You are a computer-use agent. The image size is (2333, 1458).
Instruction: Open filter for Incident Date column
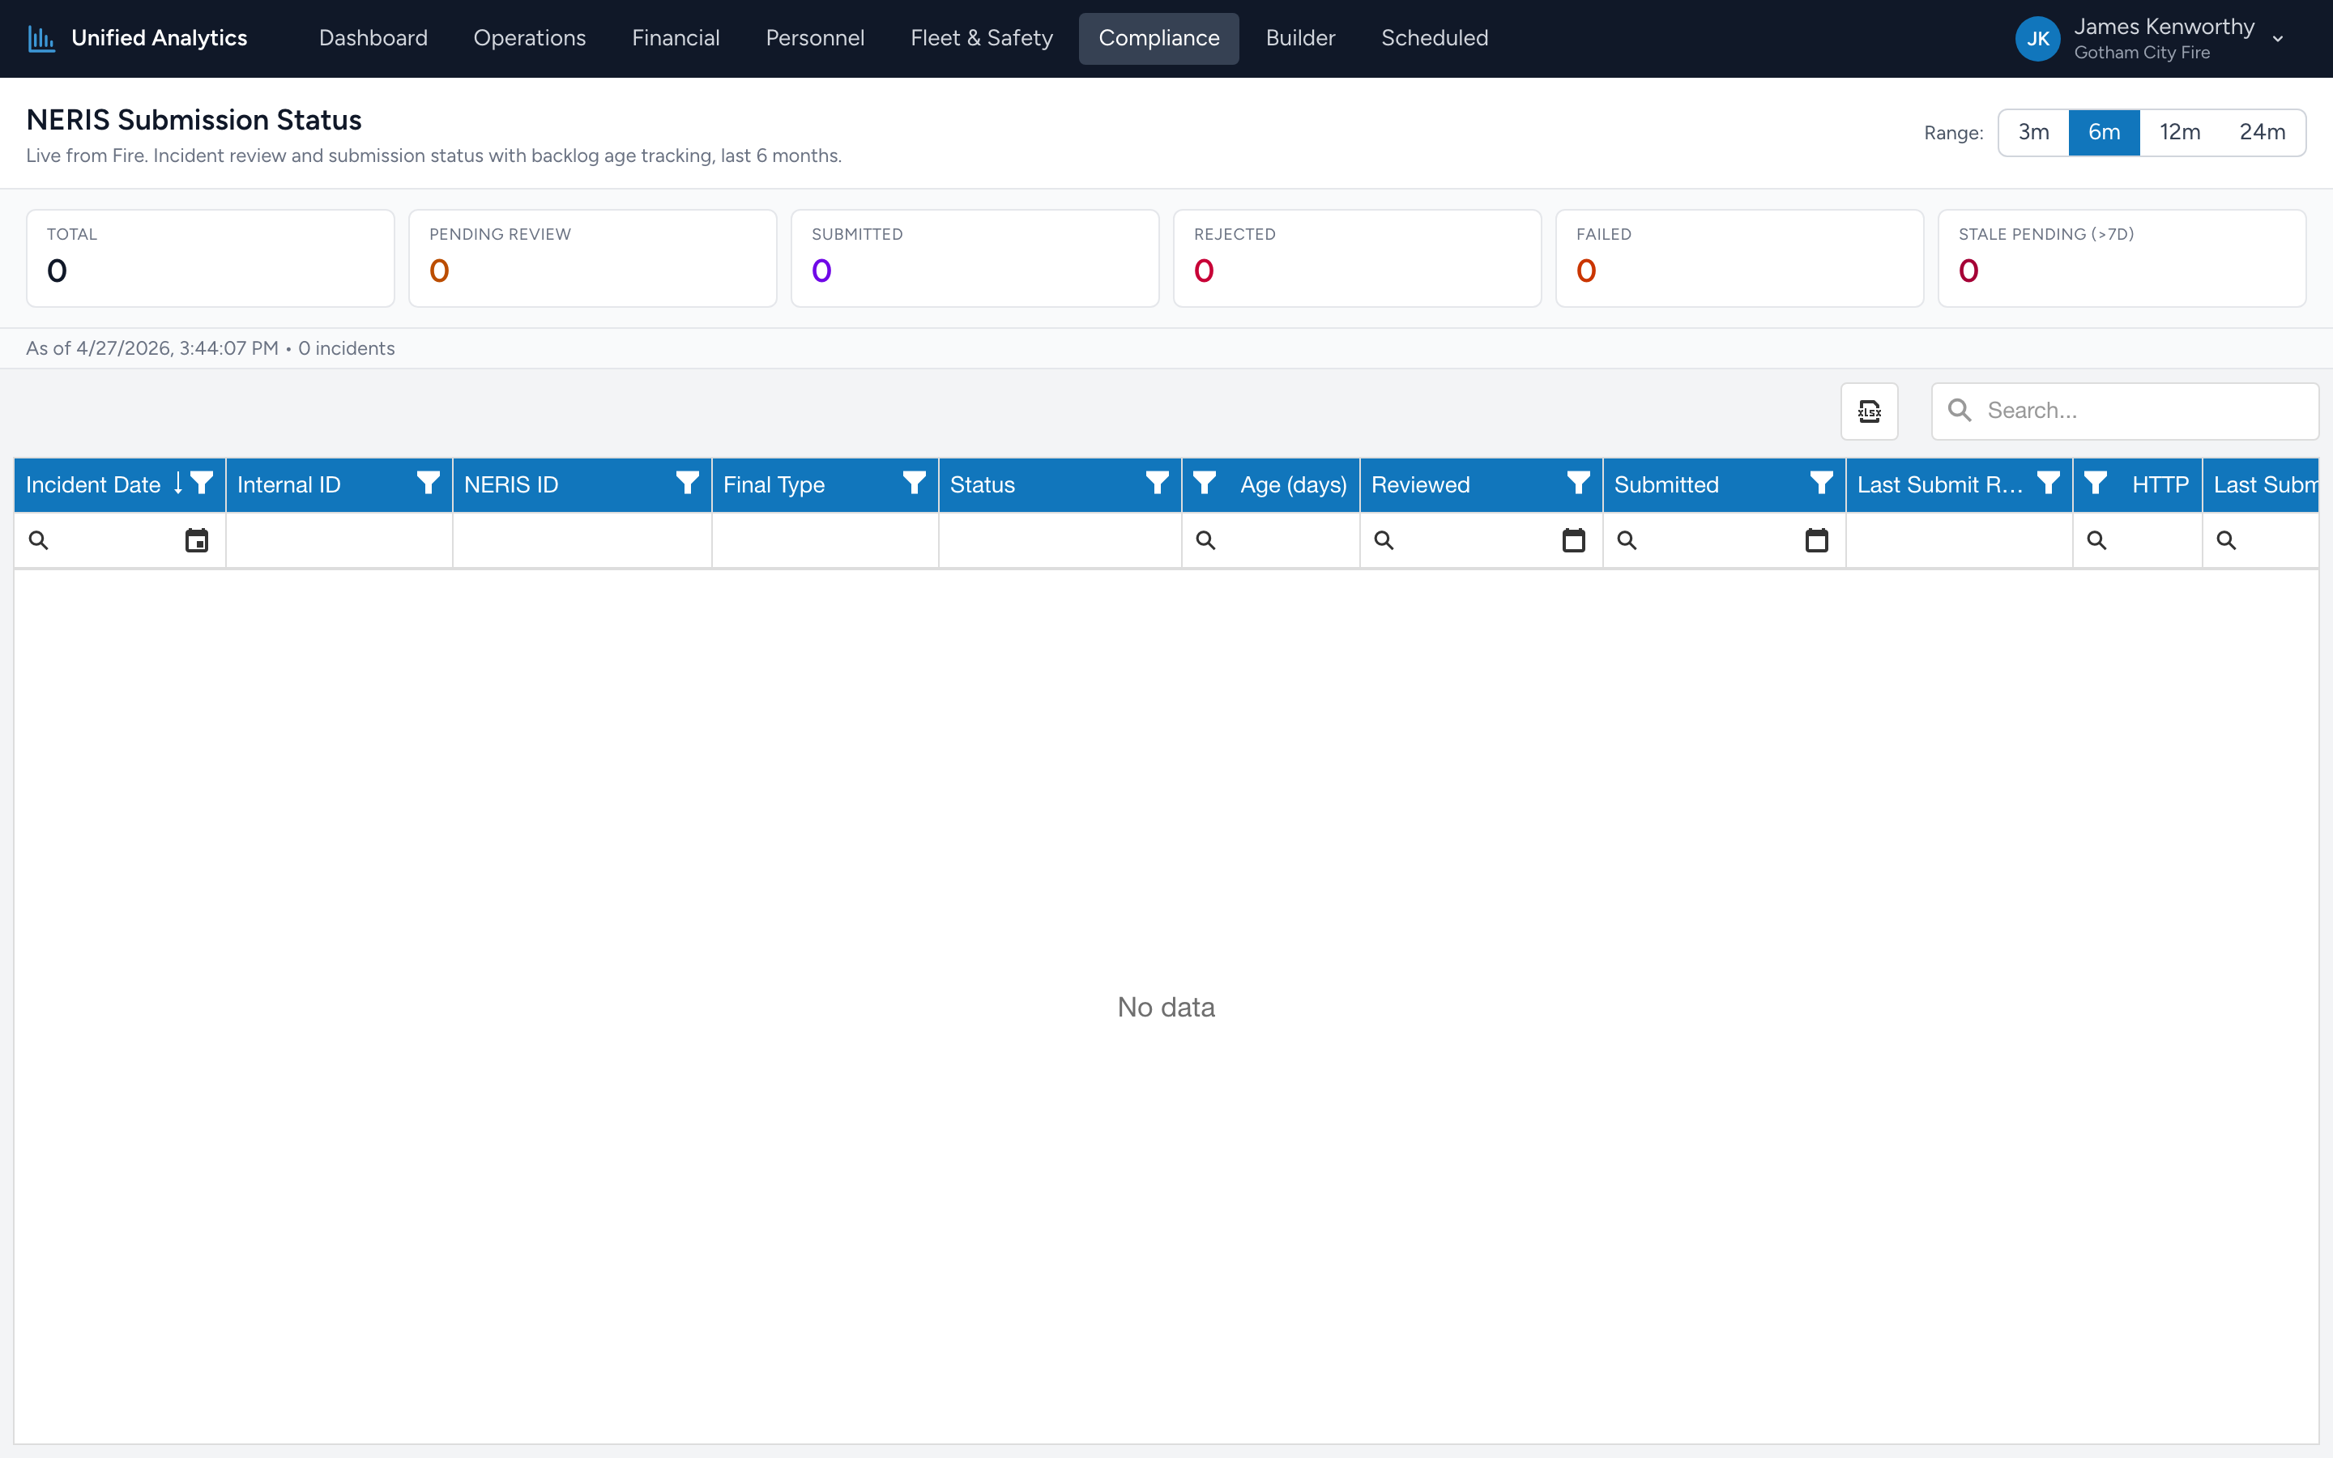[202, 483]
